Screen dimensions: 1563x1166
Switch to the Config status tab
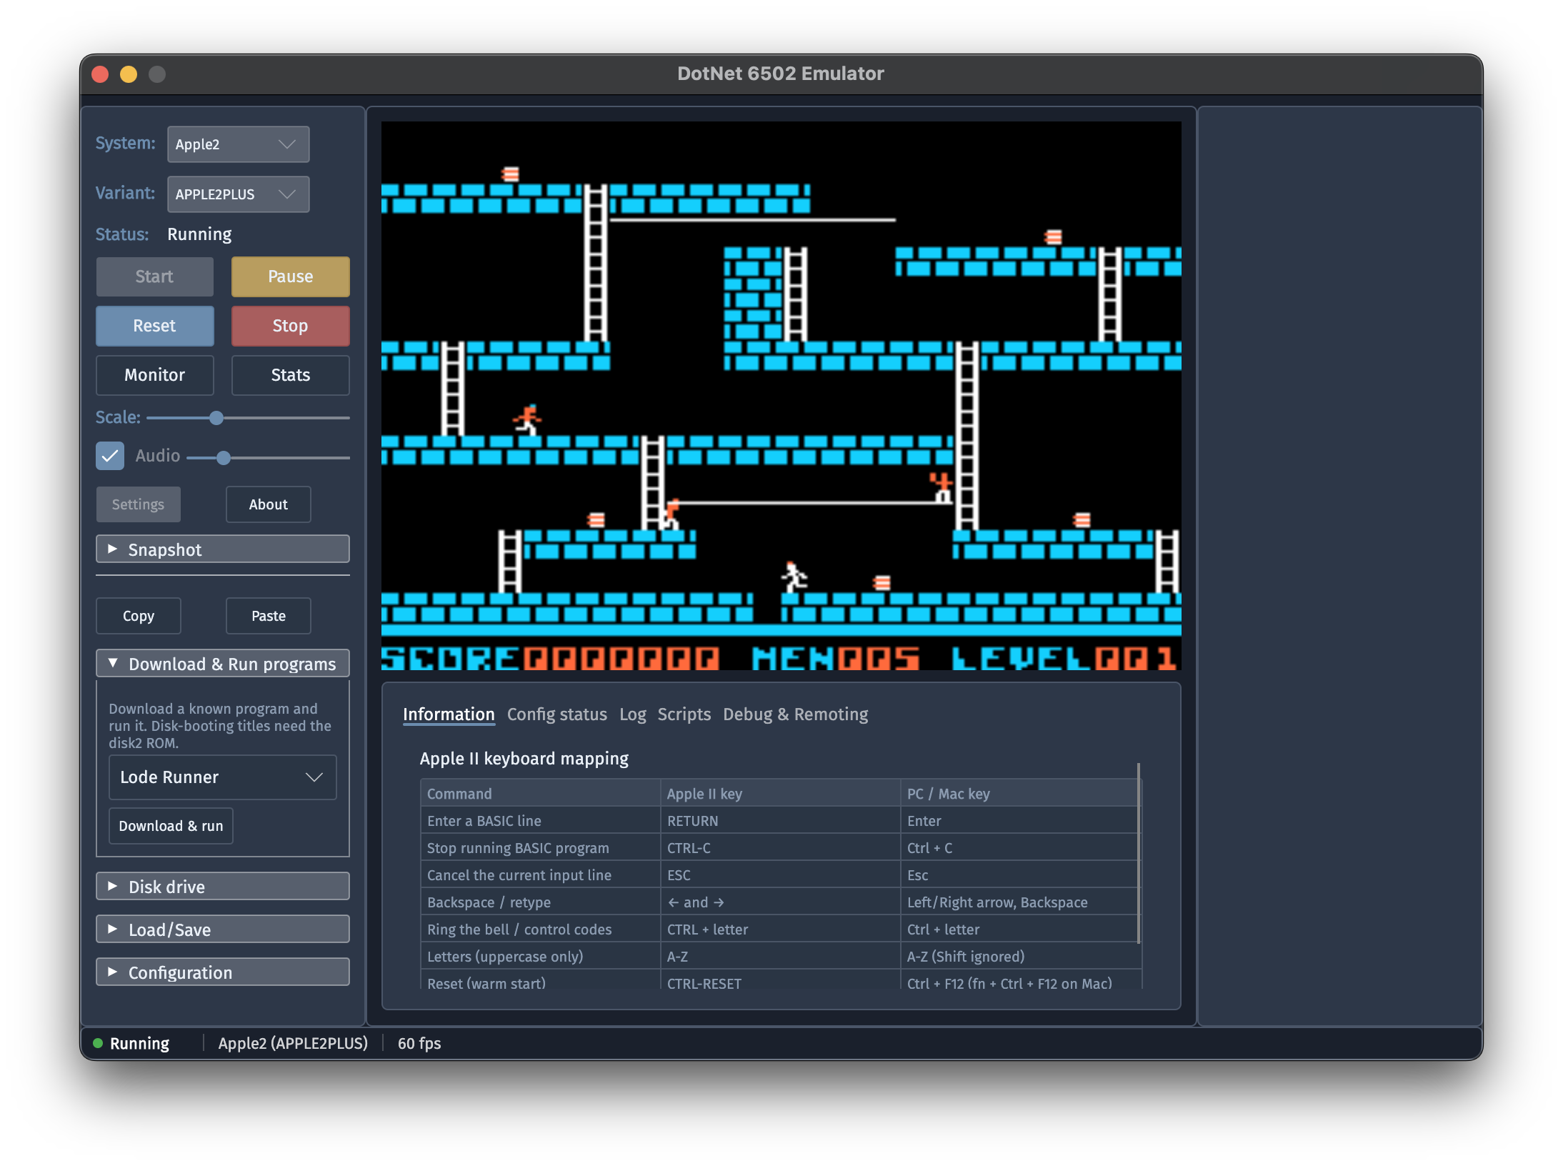pos(556,714)
